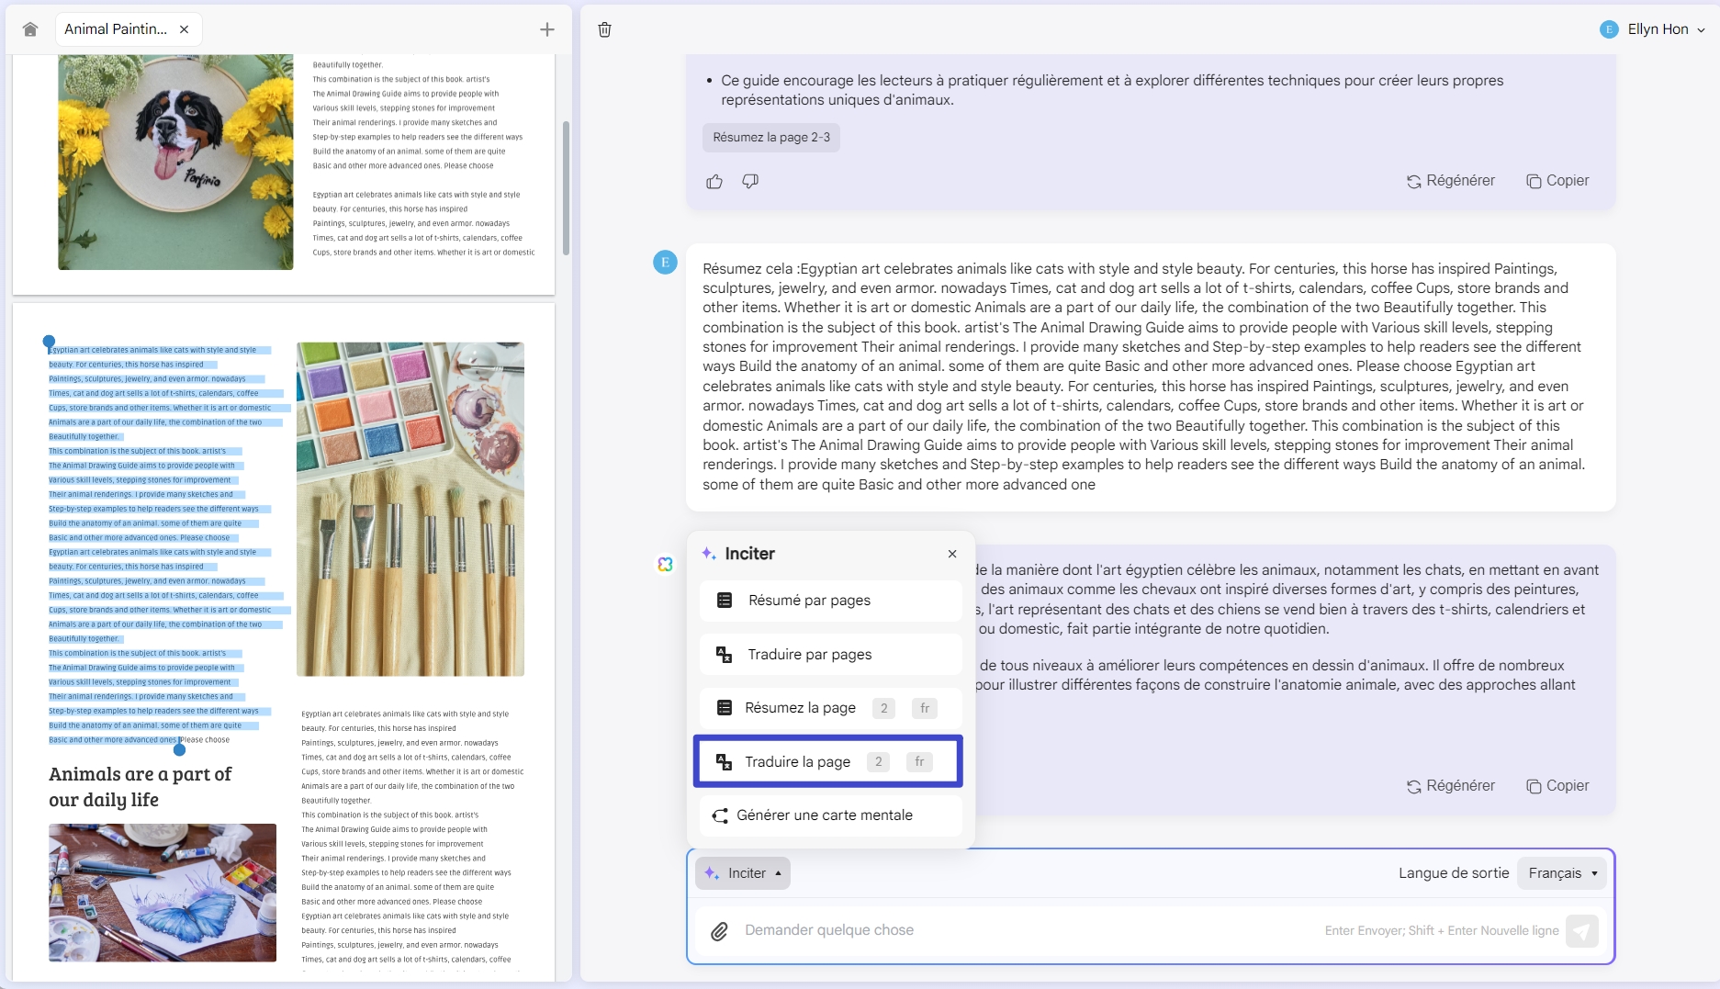Click the Résumez la page 2-3 suggestion button
Screen dimensions: 1720x989
pos(770,138)
